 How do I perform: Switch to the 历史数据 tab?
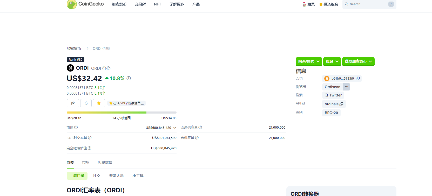(105, 162)
